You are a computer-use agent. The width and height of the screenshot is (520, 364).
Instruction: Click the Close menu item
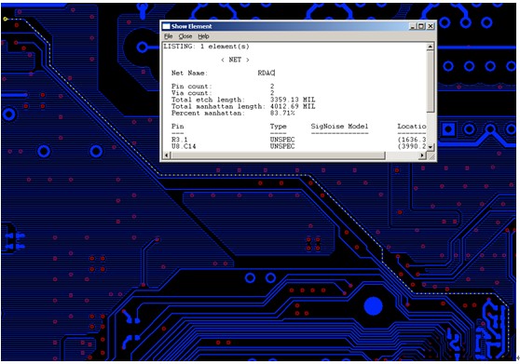(x=185, y=36)
